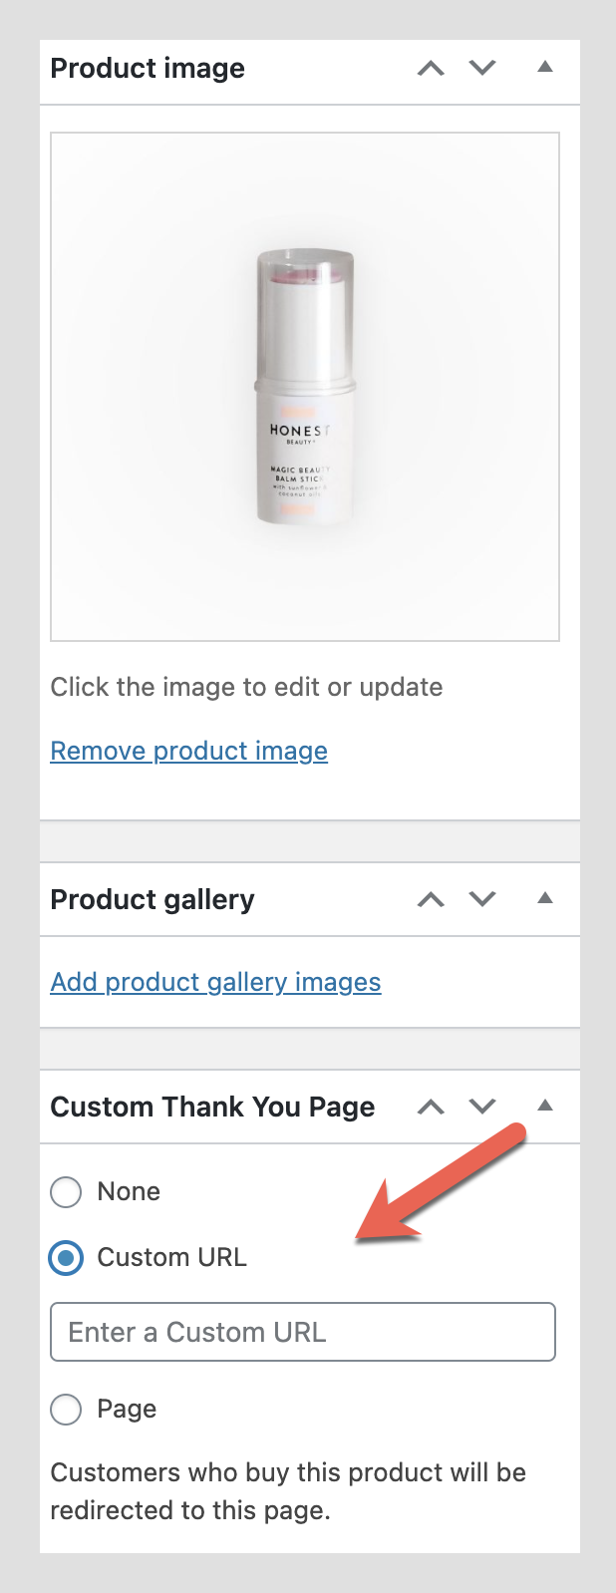The height and width of the screenshot is (1593, 616).
Task: Move Product image panel up
Action: tap(431, 69)
